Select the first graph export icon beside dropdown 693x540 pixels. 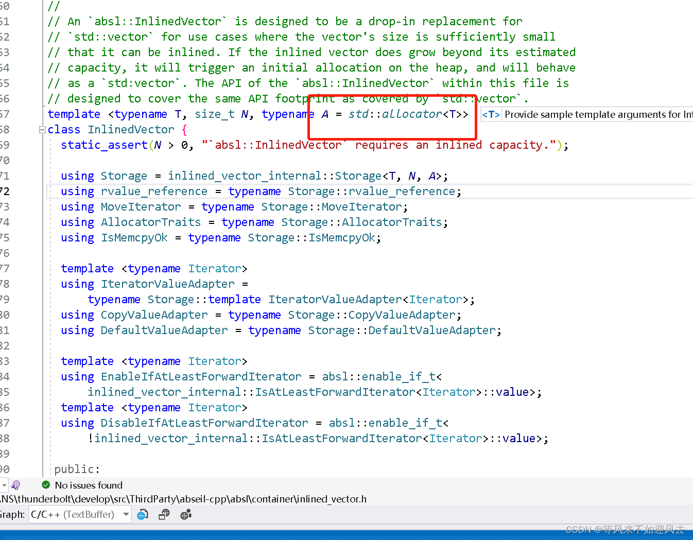pyautogui.click(x=143, y=514)
